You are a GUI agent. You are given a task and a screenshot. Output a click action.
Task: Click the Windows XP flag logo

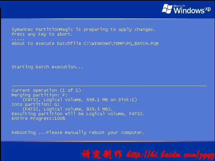point(167,8)
